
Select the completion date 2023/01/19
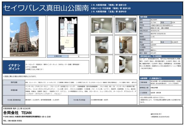click(x=155, y=31)
